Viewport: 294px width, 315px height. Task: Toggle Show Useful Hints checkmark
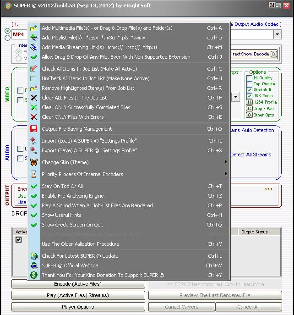click(x=34, y=215)
